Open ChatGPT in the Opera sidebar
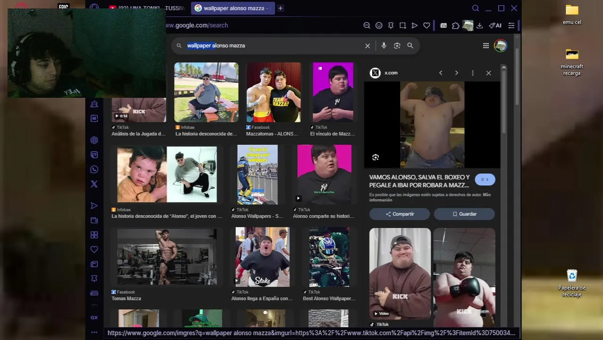The width and height of the screenshot is (603, 340). [94, 140]
